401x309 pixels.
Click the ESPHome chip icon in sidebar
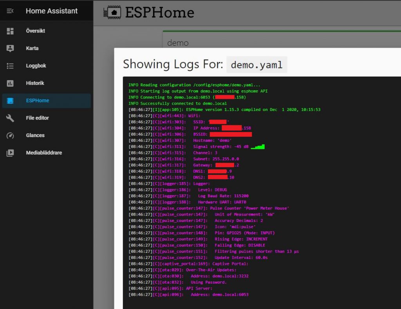point(10,101)
